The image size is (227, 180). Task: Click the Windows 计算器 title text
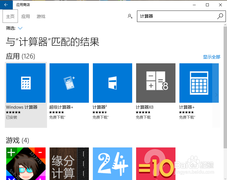coord(22,107)
